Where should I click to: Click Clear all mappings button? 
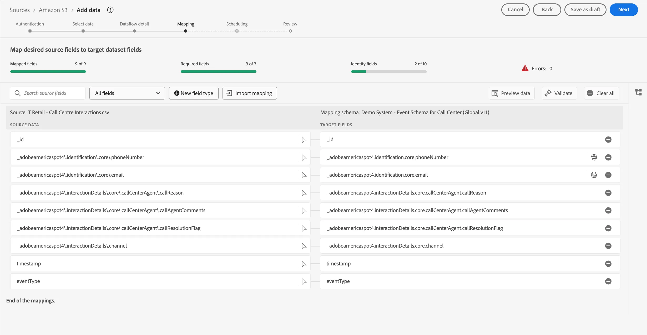coord(601,93)
